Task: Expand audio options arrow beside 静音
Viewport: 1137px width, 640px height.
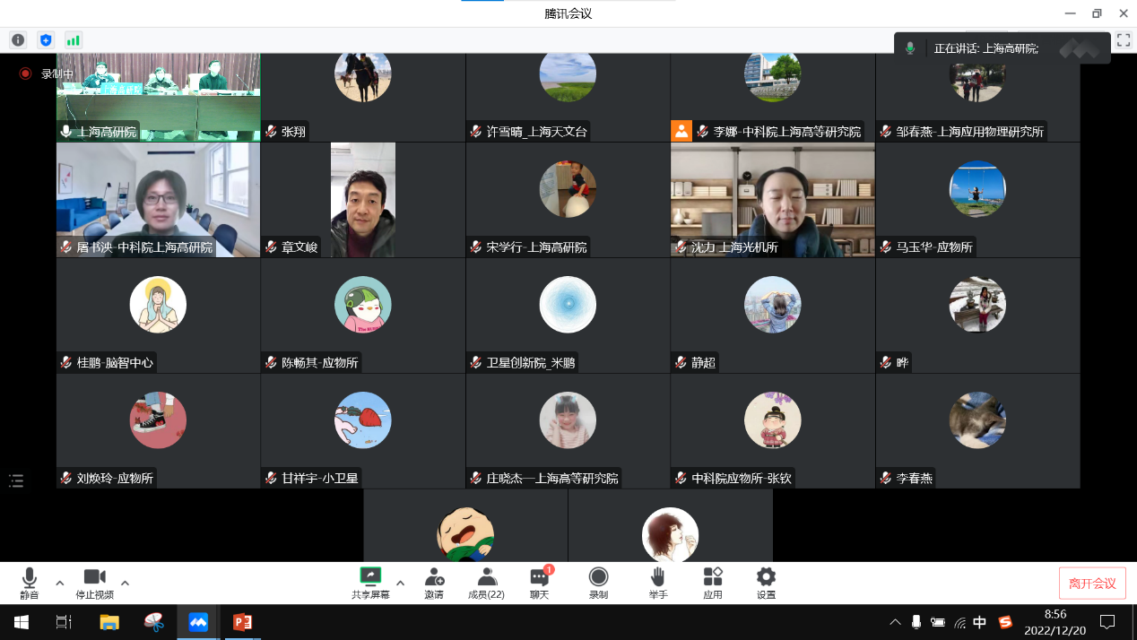Action: coord(60,583)
